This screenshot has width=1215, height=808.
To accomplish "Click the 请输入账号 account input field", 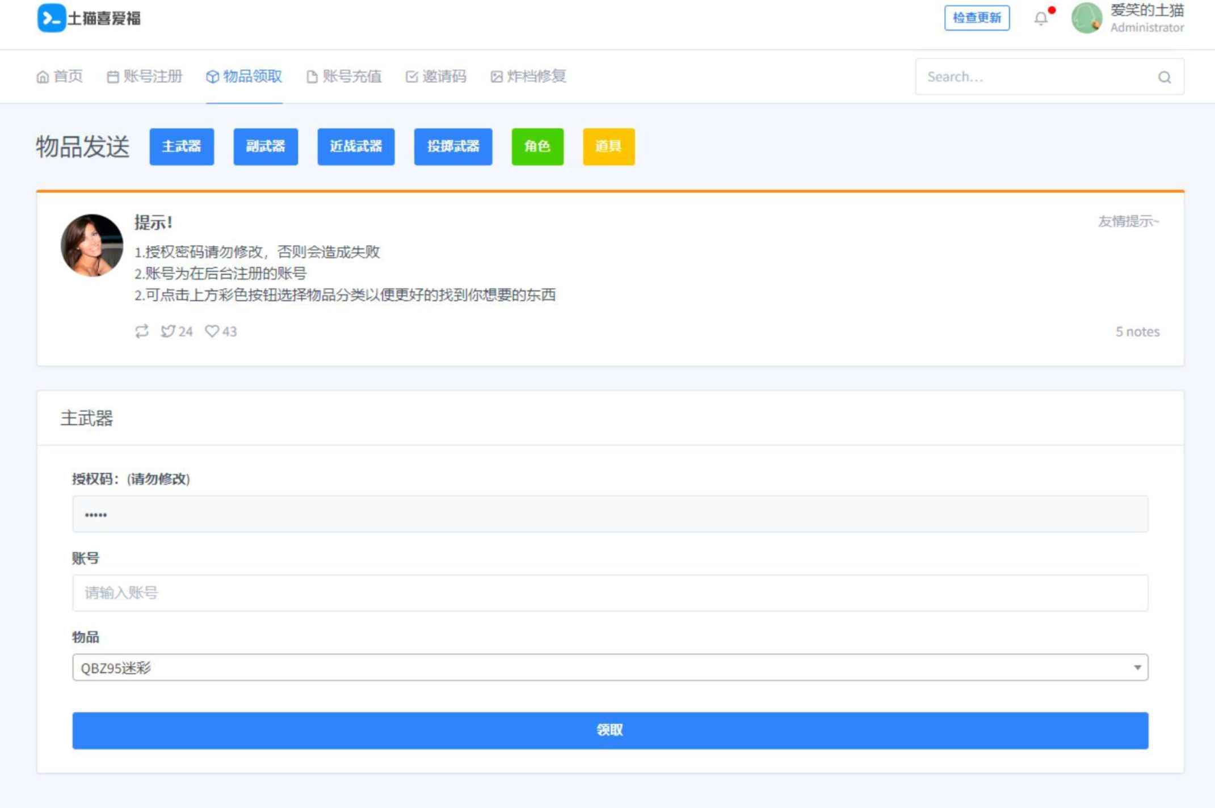I will (610, 592).
